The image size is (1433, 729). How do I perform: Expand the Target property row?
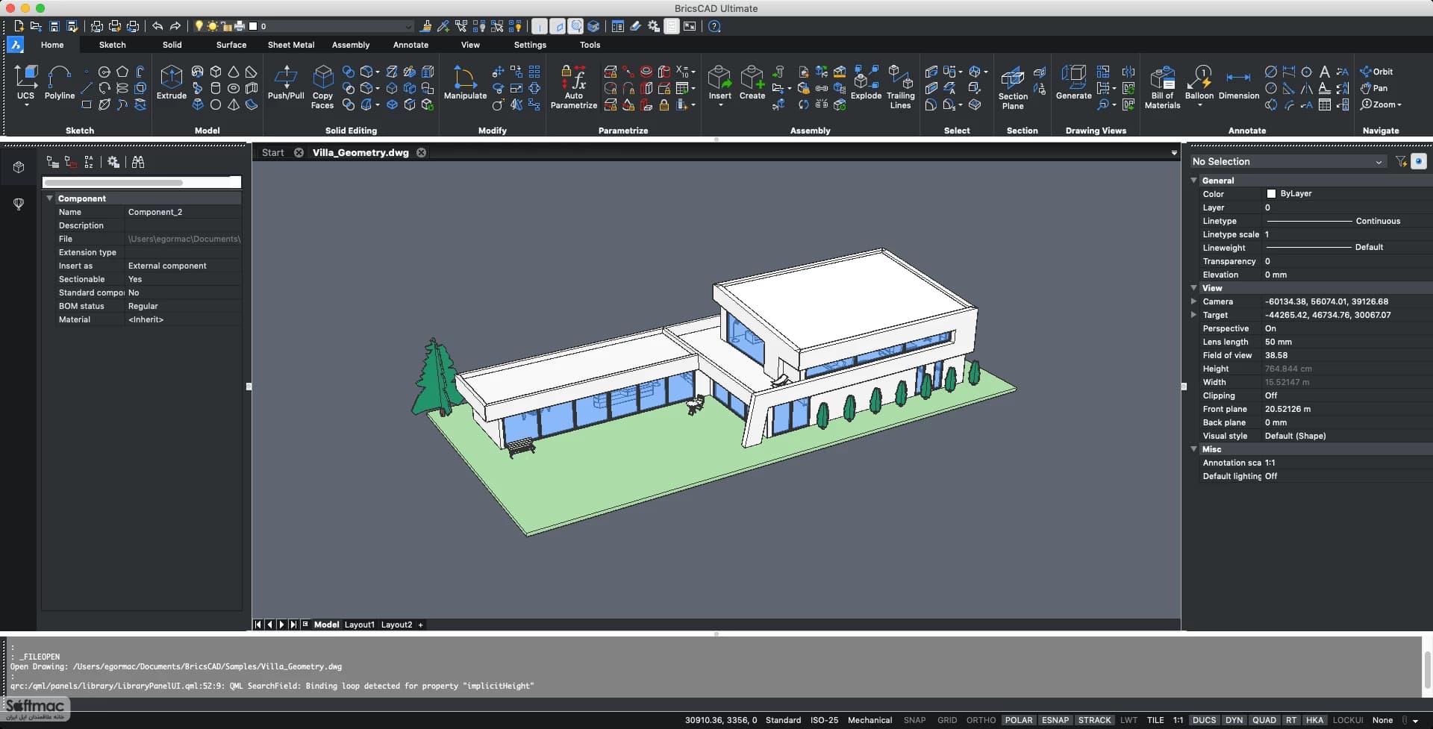coord(1193,315)
